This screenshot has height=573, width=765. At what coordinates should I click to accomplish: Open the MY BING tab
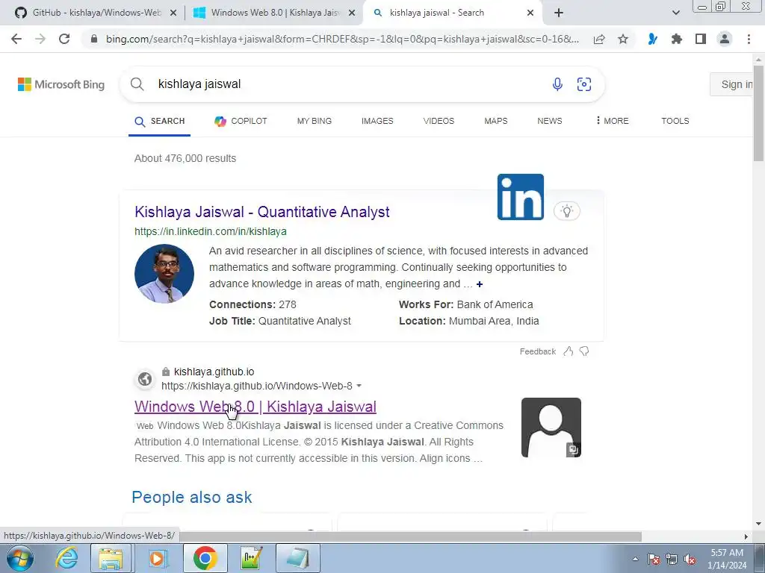[x=315, y=121]
